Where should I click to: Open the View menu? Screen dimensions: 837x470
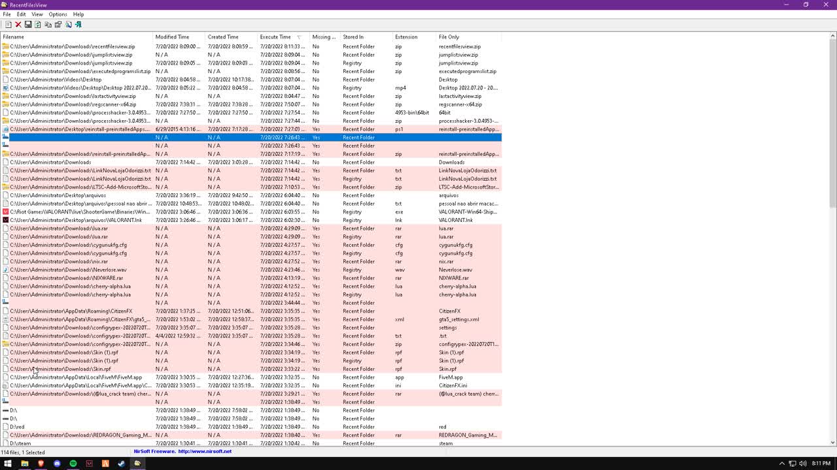(x=37, y=14)
